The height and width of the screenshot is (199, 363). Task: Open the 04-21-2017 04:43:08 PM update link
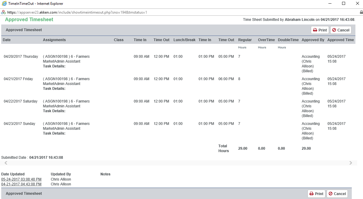click(x=21, y=184)
